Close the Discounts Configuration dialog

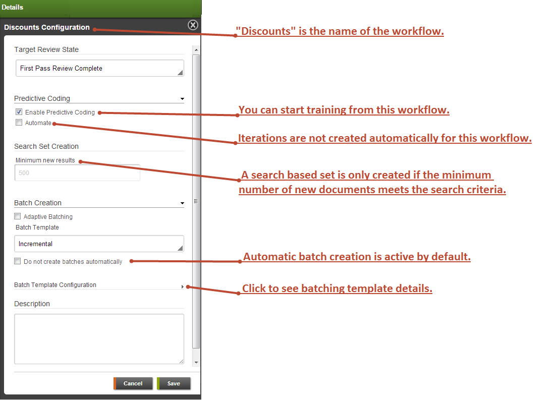point(193,25)
